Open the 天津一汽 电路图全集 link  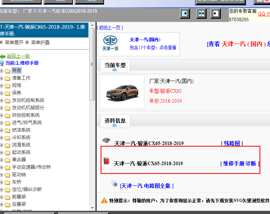tap(147, 186)
